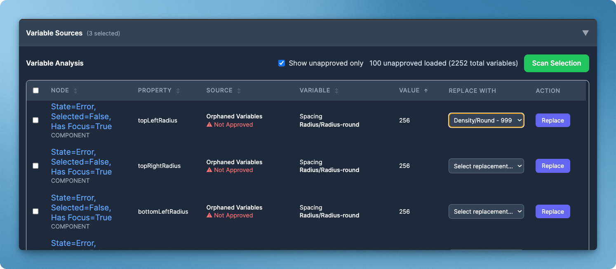Click the 100 unapproved loaded status text
The image size is (616, 269).
coord(444,63)
